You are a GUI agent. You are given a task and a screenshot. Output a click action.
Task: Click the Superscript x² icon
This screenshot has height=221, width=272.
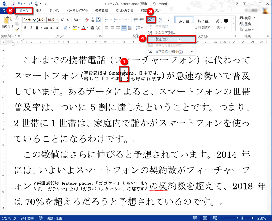tap(58, 28)
